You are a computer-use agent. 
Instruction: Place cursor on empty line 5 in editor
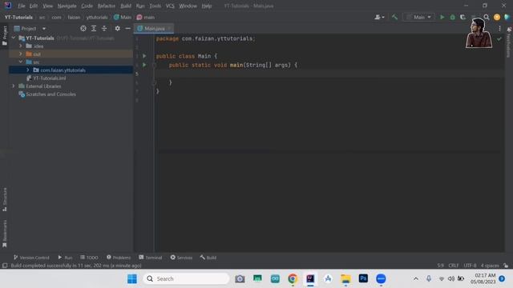click(x=329, y=74)
